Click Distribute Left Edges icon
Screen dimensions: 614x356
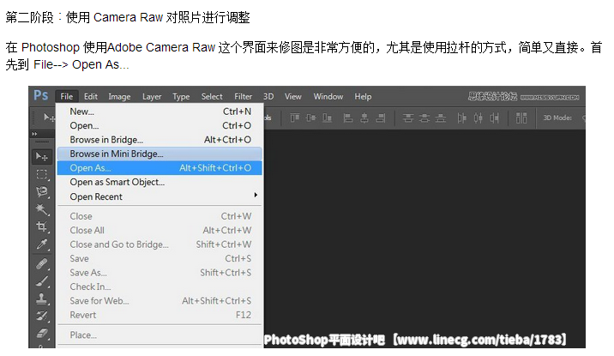(x=461, y=118)
